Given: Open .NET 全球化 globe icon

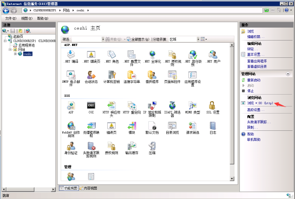Looking at the screenshot, I should click(152, 55).
